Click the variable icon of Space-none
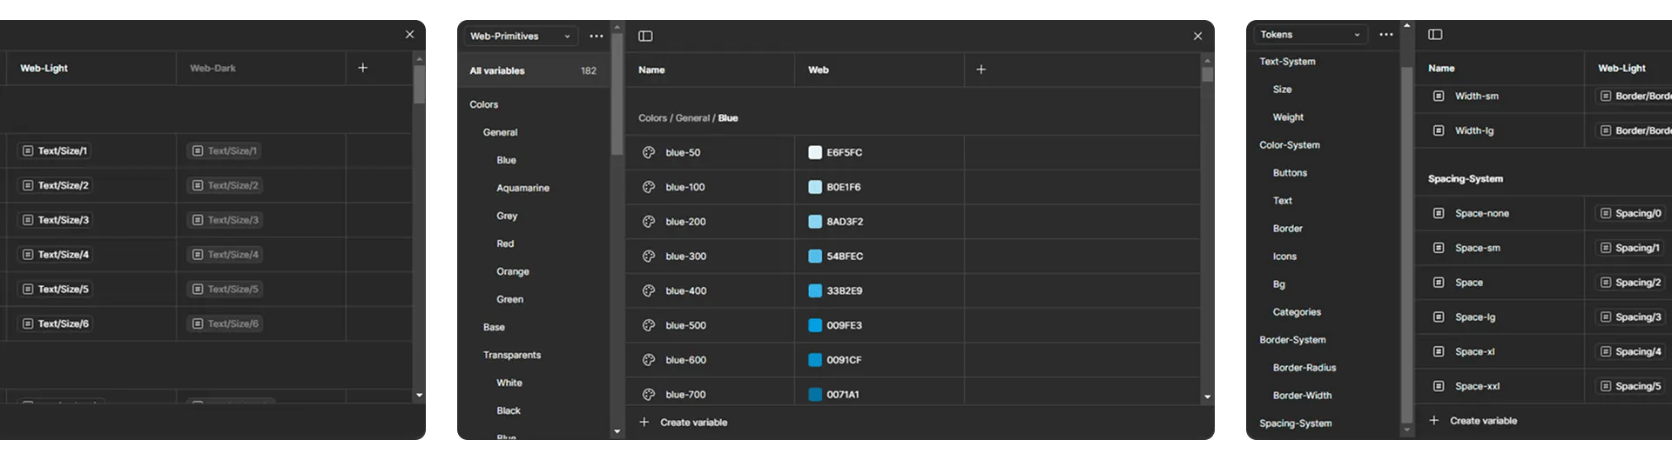 coord(1439,213)
